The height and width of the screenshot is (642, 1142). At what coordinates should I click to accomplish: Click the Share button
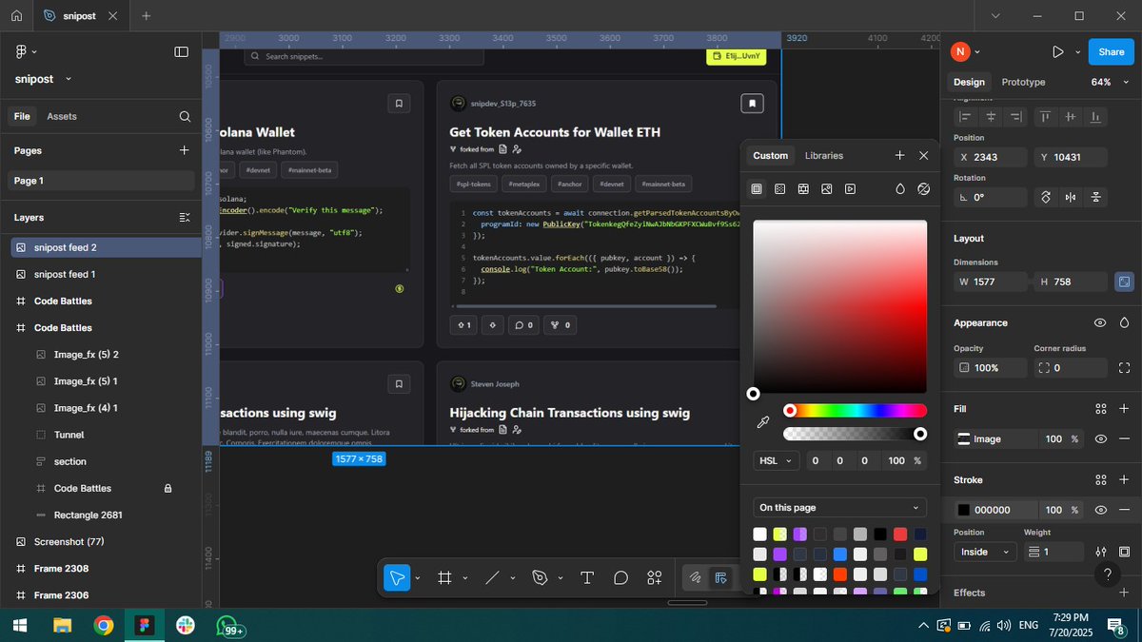point(1111,52)
